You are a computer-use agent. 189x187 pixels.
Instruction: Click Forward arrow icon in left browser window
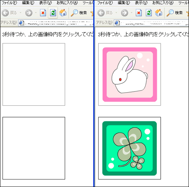(29, 13)
